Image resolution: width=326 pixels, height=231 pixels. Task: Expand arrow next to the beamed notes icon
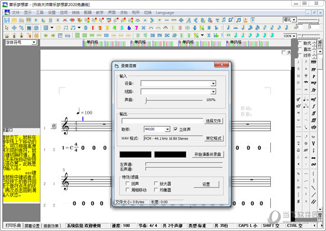point(79,28)
